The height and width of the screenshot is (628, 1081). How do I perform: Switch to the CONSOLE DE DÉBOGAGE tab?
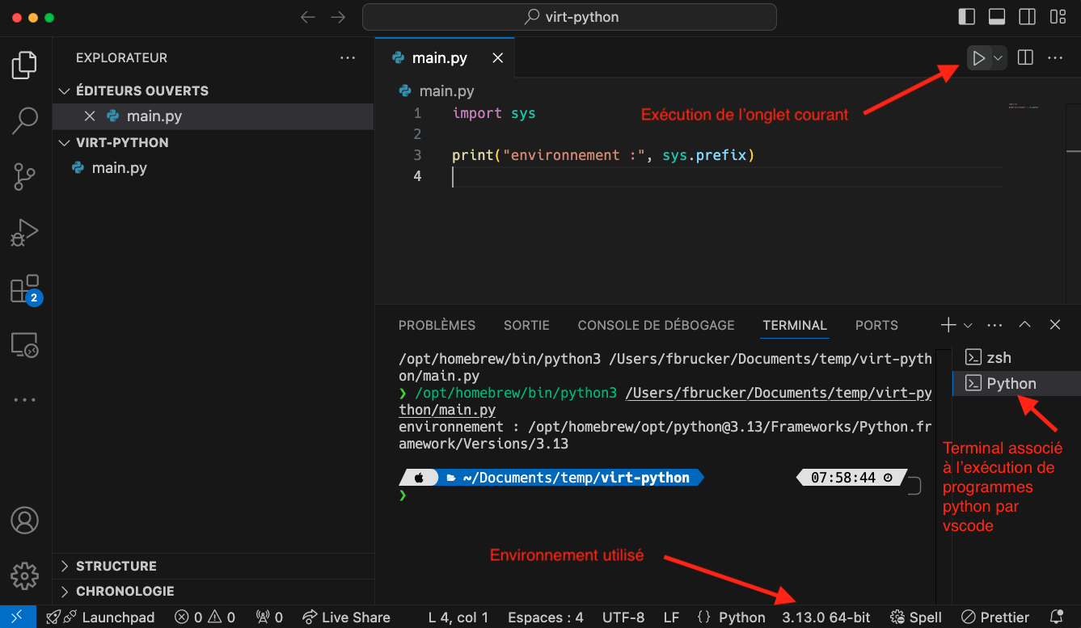click(656, 325)
